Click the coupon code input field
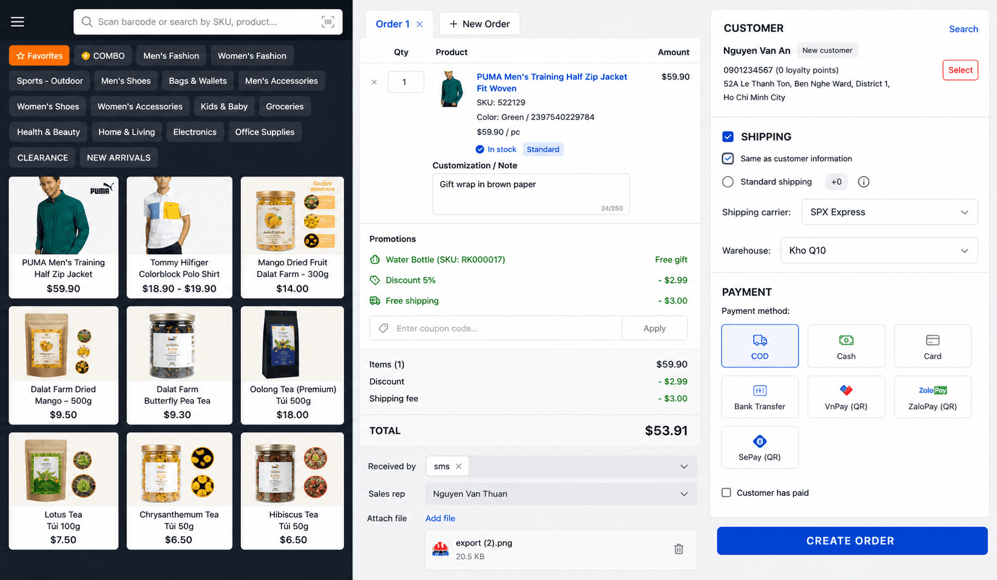997x580 pixels. click(x=496, y=328)
